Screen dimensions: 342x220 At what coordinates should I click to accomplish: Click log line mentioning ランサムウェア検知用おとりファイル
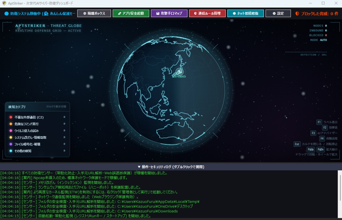(70, 187)
